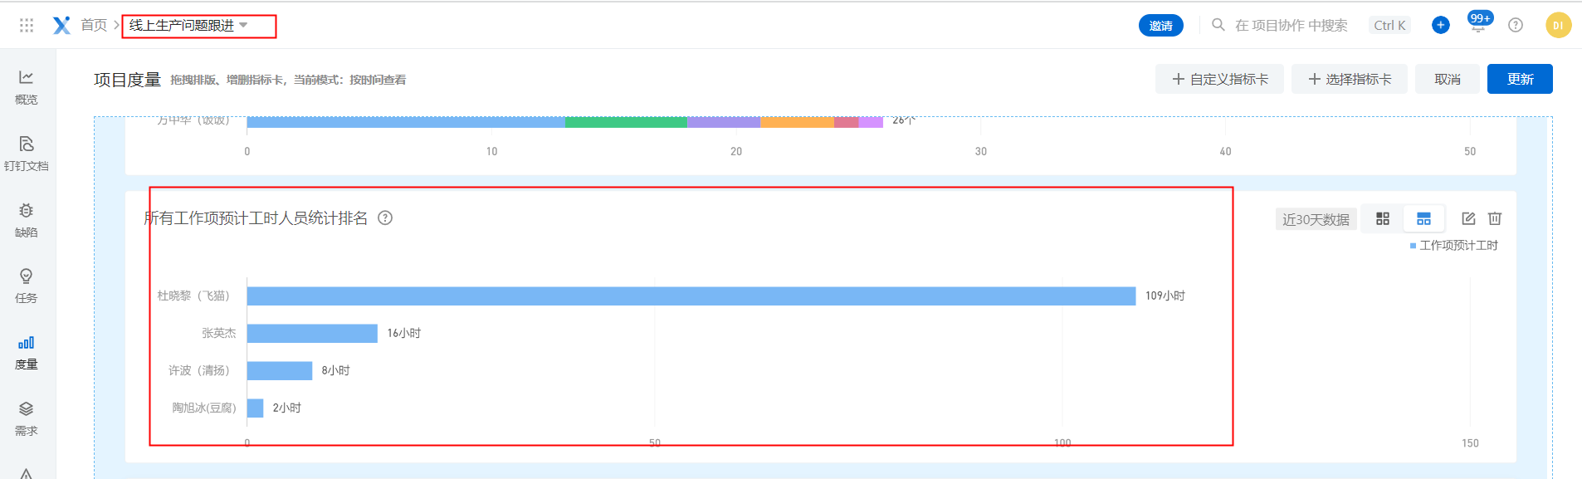Open notifications bell with 99+ badge
This screenshot has height=479, width=1582.
(1478, 24)
